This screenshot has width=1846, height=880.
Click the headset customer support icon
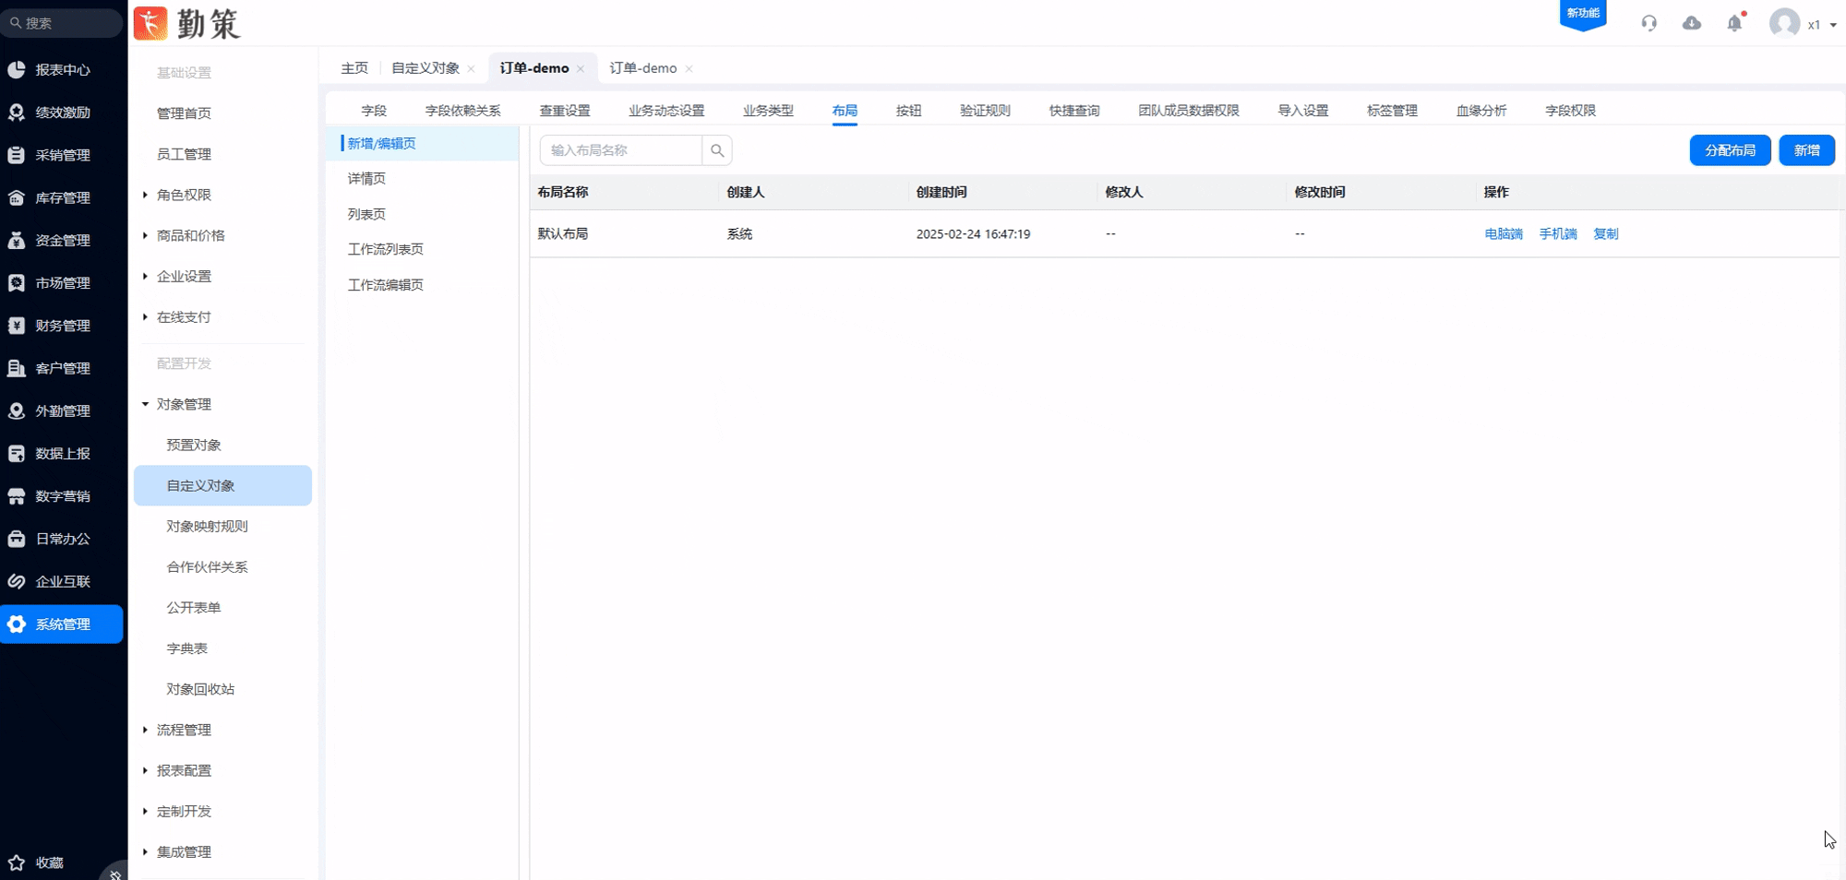coord(1648,24)
